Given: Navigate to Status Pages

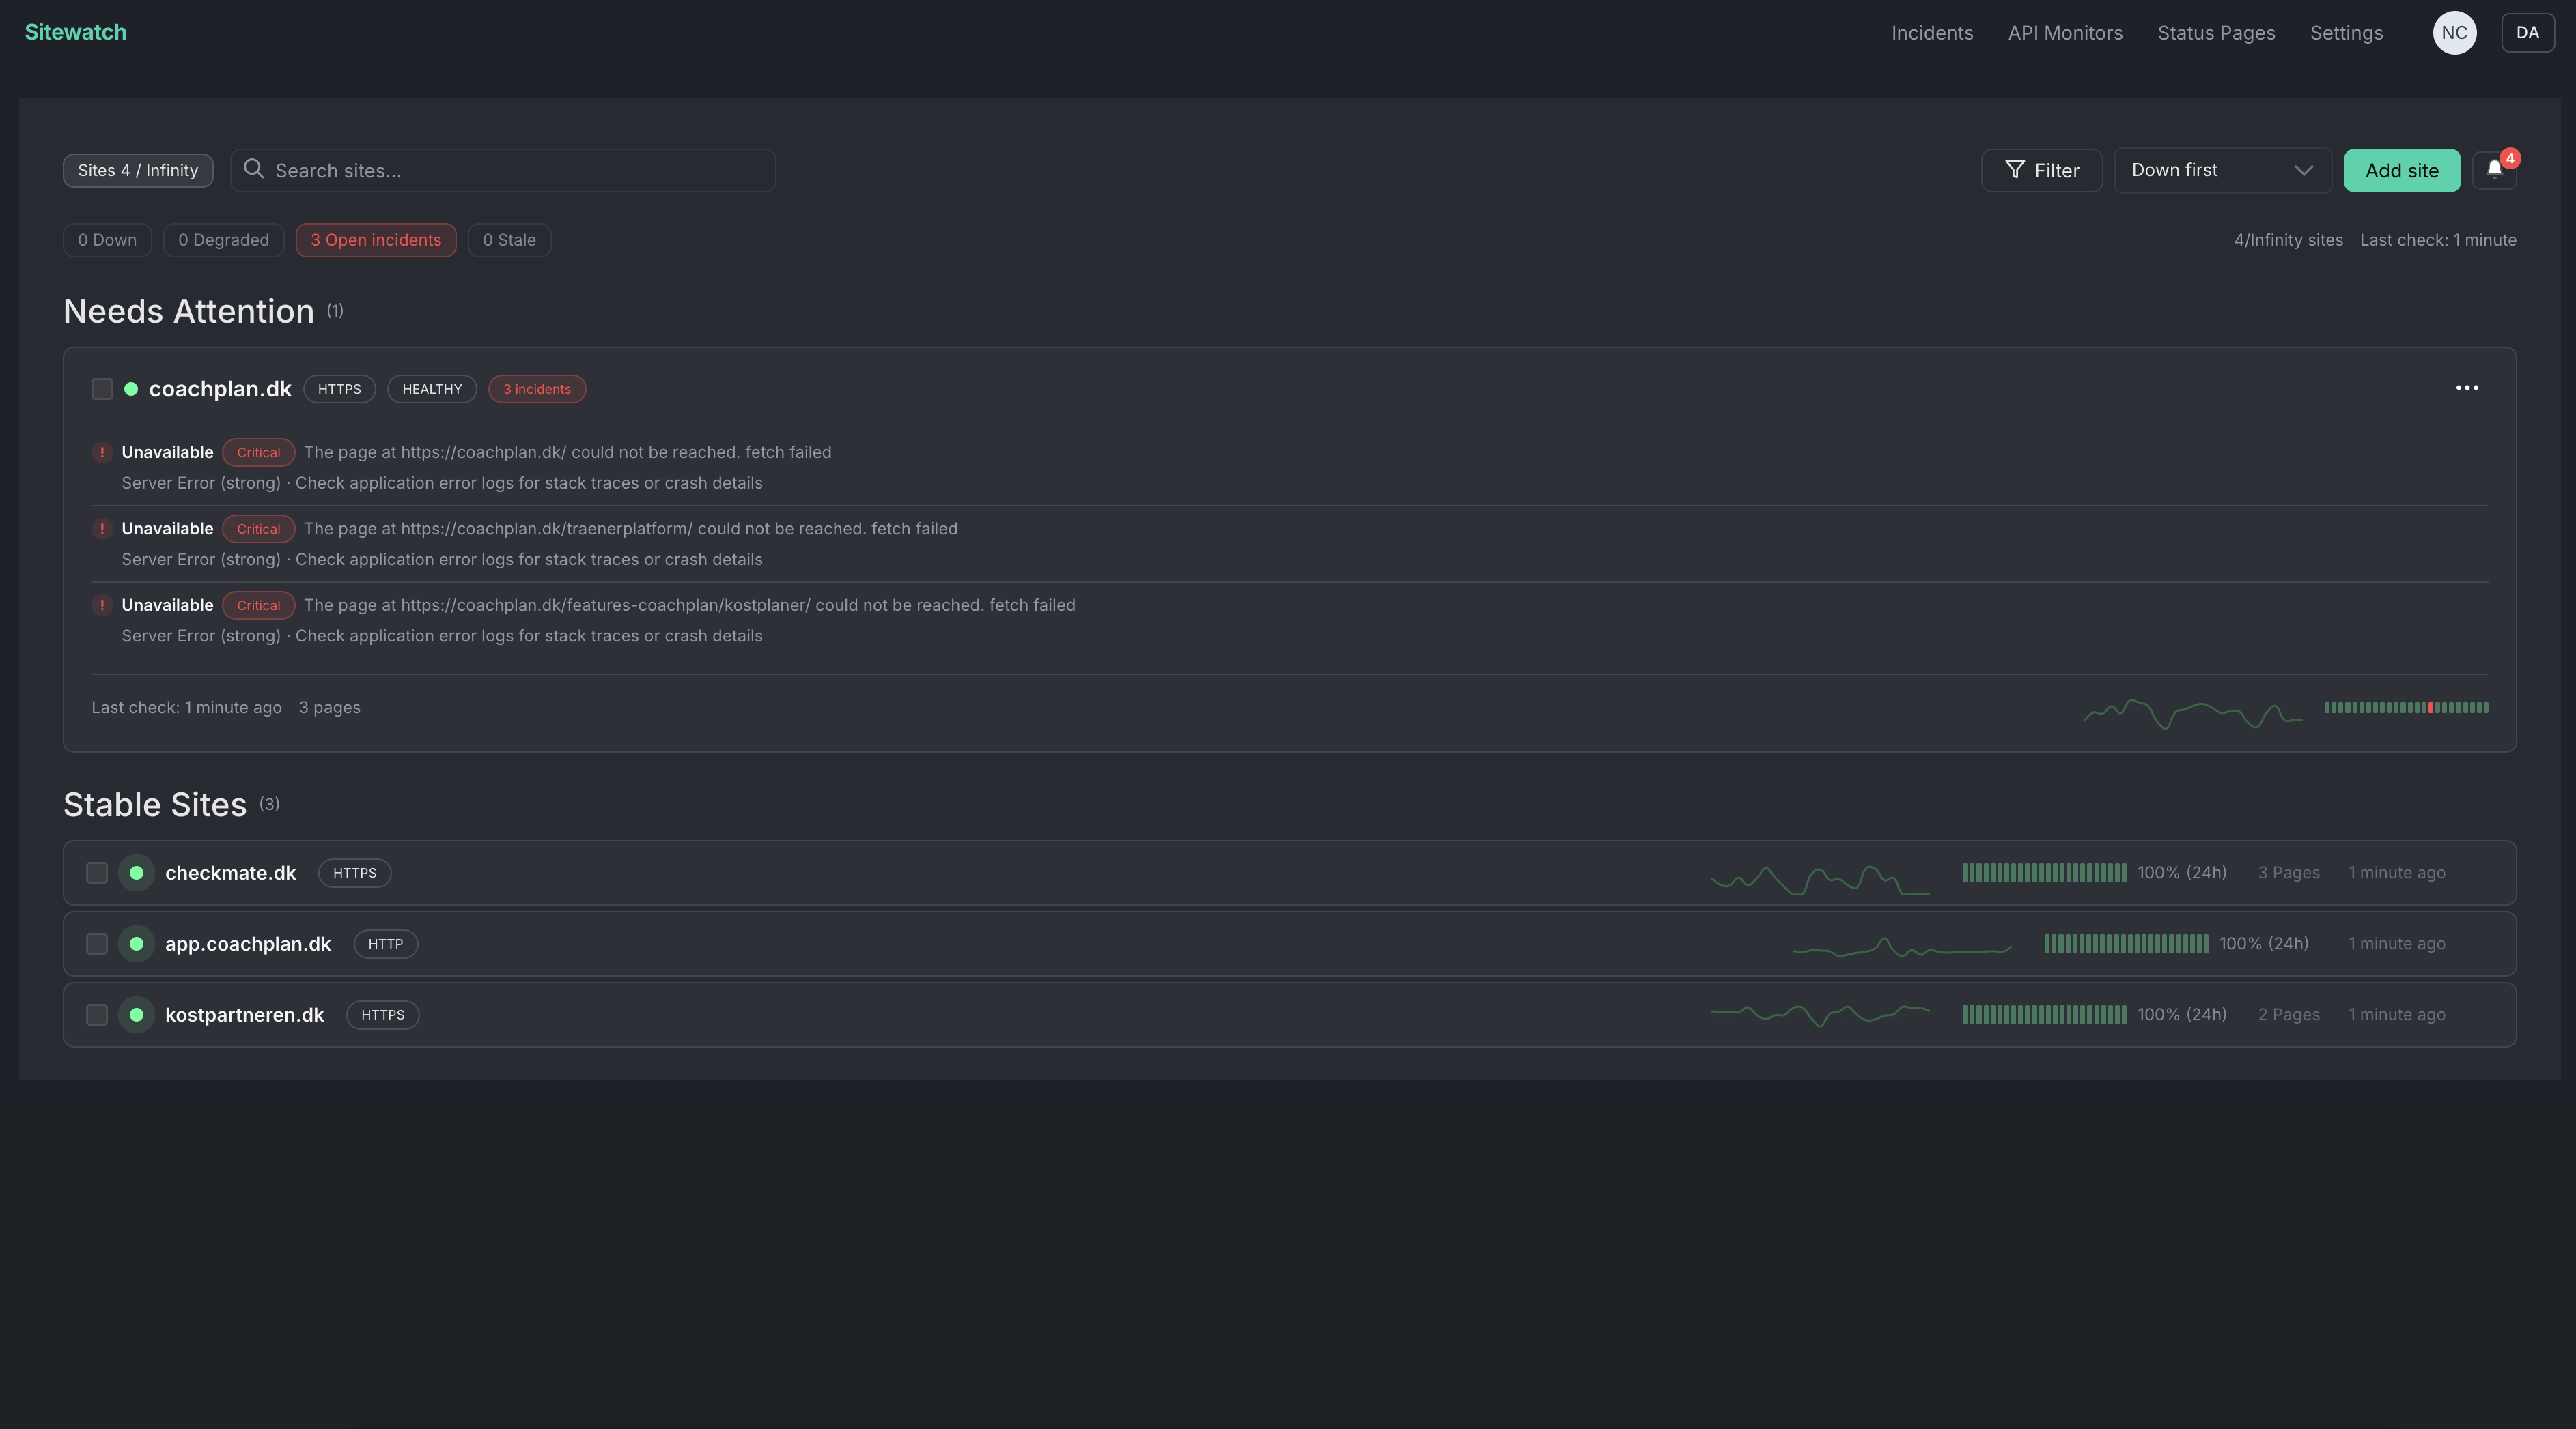Looking at the screenshot, I should 2216,32.
